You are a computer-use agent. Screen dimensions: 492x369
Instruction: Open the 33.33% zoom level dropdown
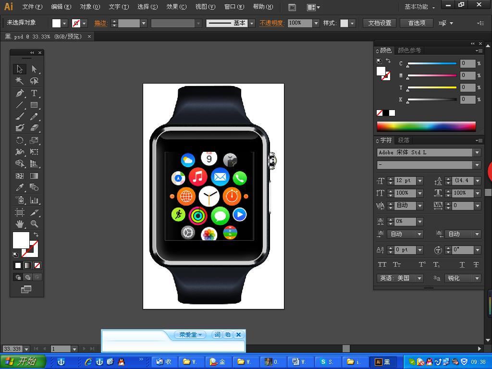click(26, 349)
